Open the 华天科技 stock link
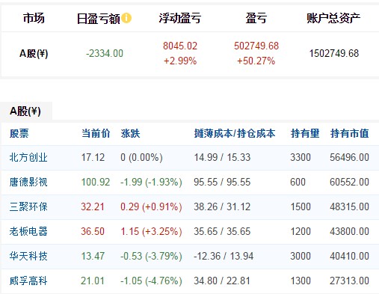The height and width of the screenshot is (294, 379). coord(28,256)
